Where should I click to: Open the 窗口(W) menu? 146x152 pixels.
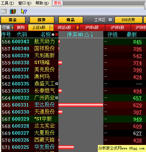[x=25, y=3]
